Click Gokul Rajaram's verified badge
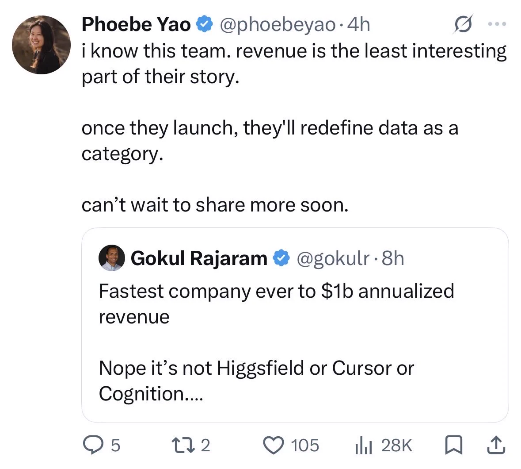 [x=281, y=258]
